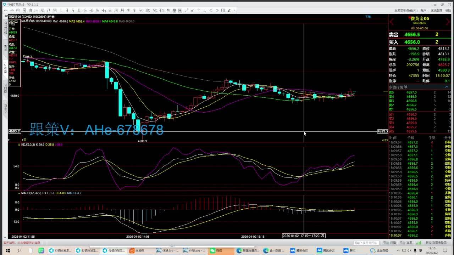Click the forward arrow in the toolbar

(x=12, y=10)
